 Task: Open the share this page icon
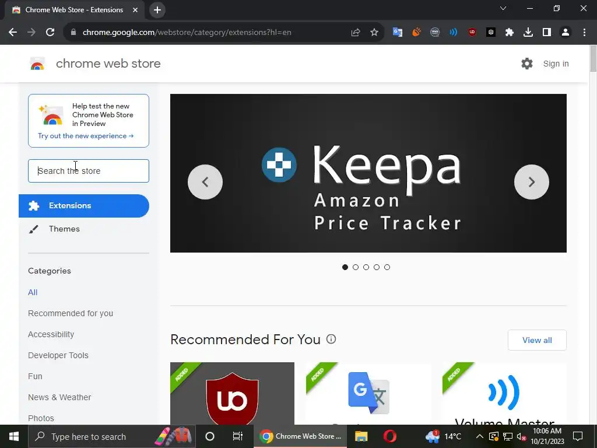(356, 33)
